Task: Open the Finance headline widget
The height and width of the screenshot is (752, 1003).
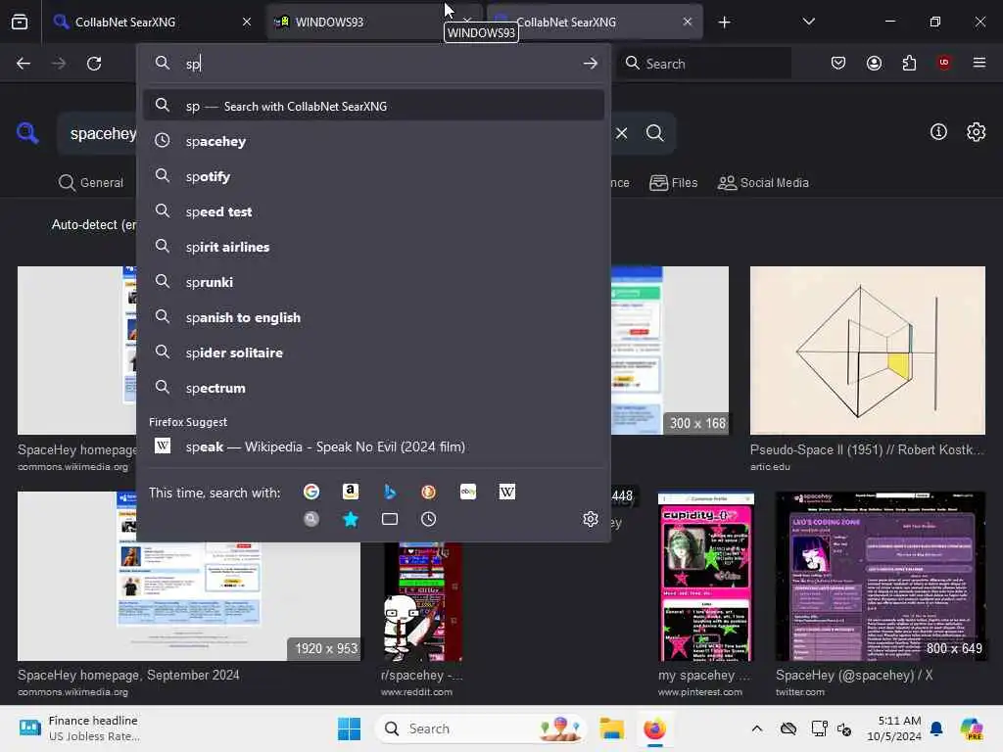Action: (78, 728)
